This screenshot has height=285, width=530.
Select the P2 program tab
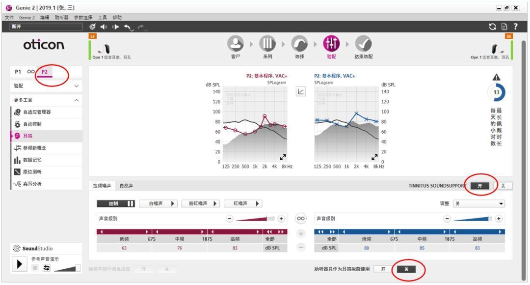tap(45, 71)
